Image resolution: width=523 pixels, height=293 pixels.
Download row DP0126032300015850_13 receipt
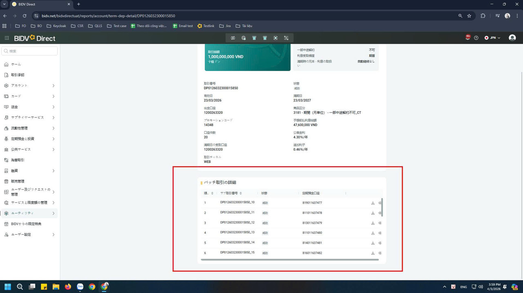coord(373,233)
